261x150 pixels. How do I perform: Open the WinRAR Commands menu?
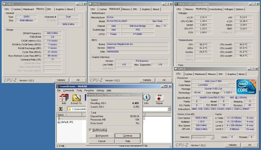pyautogui.click(x=69, y=90)
